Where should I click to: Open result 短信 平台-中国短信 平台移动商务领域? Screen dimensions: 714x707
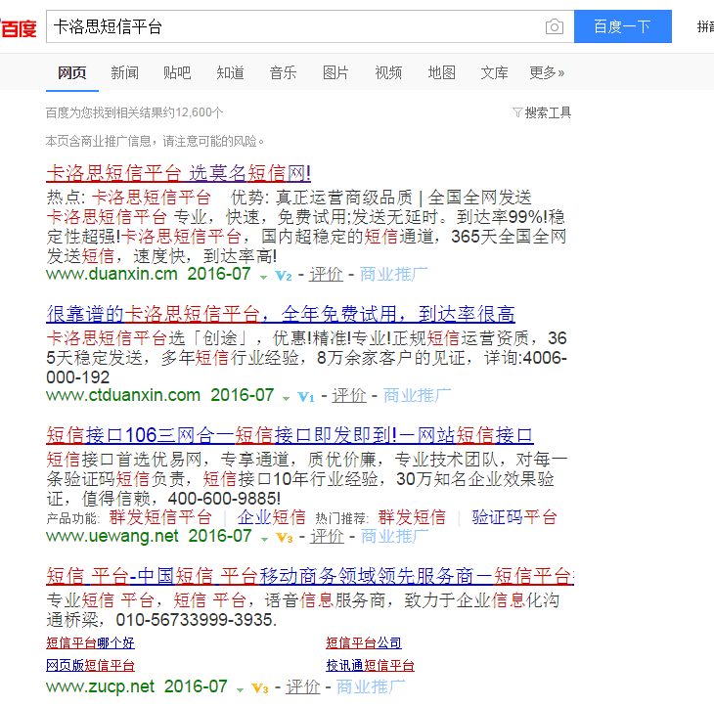(x=310, y=576)
